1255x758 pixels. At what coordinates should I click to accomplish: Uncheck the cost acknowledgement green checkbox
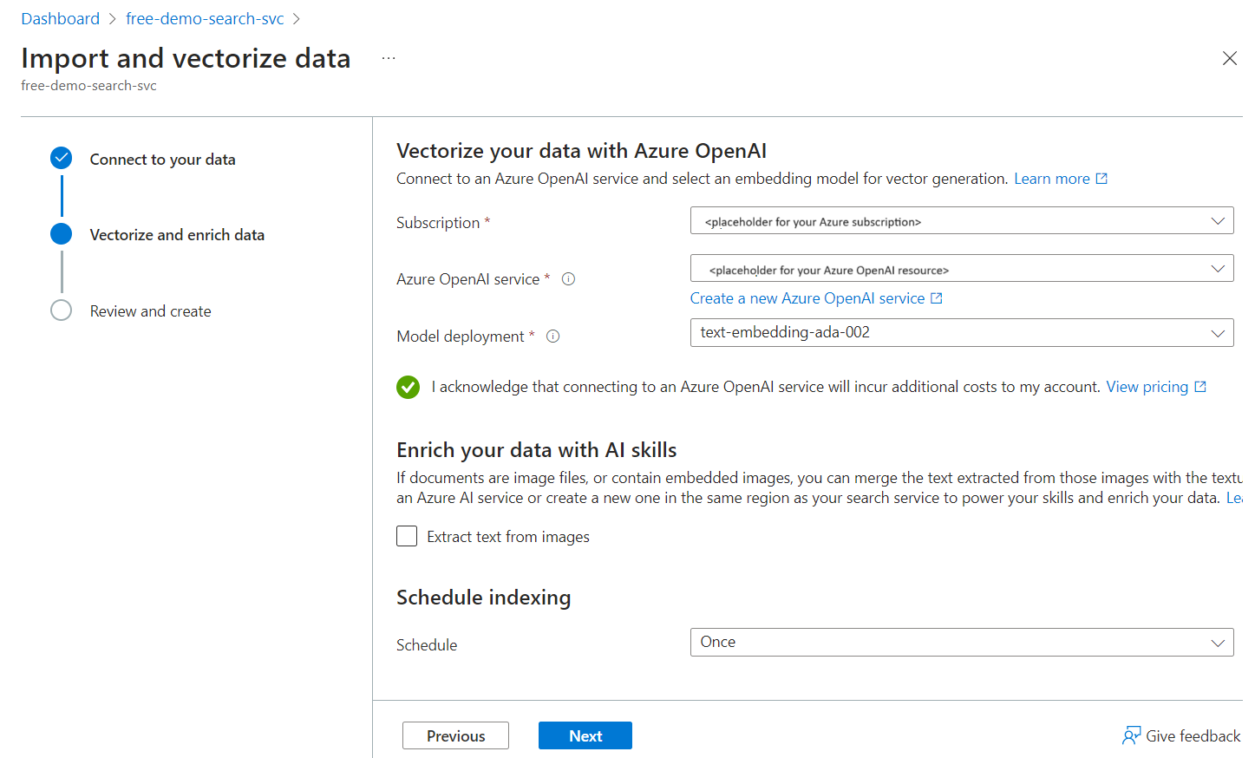(x=408, y=387)
